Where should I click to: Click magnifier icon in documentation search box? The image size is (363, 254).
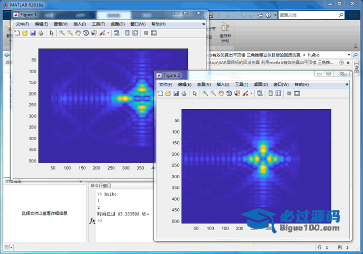341,15
